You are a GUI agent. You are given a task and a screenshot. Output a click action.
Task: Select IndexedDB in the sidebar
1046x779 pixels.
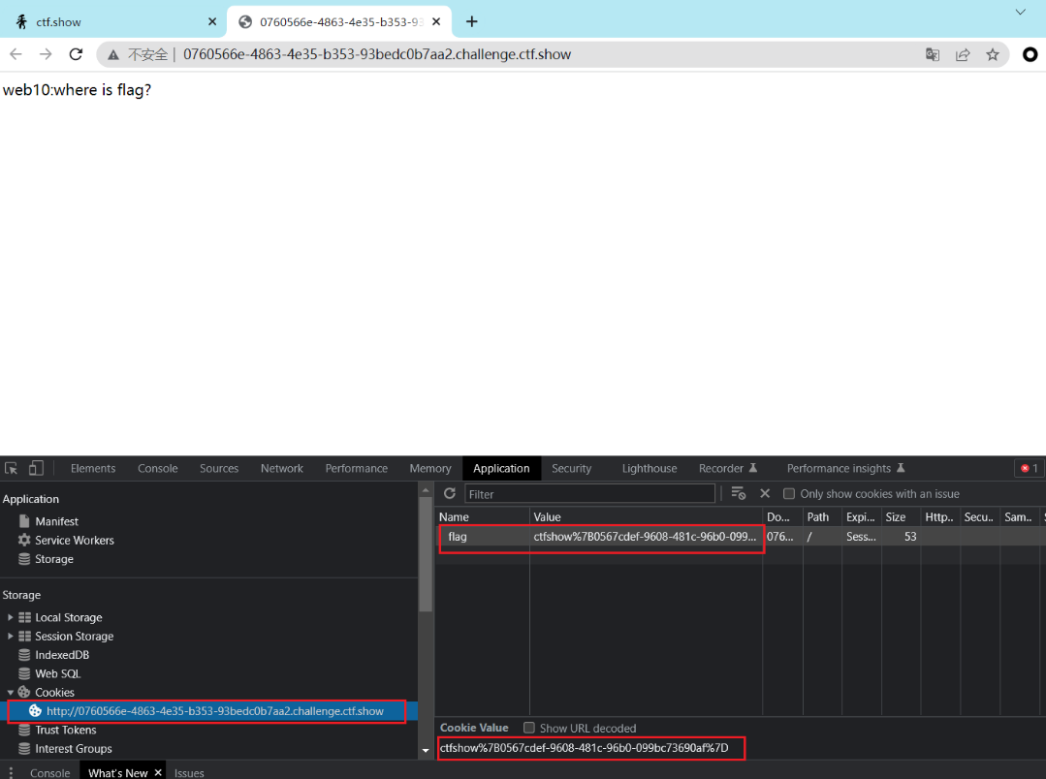(62, 655)
